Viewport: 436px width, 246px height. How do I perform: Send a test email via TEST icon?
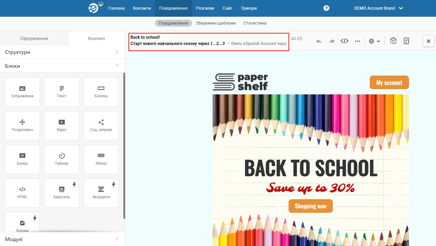tap(393, 41)
